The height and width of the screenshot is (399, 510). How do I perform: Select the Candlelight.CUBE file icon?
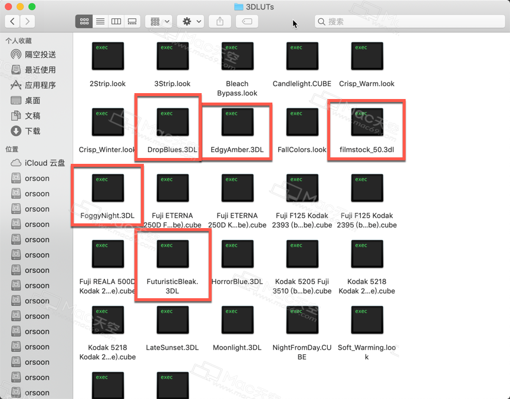tap(302, 56)
